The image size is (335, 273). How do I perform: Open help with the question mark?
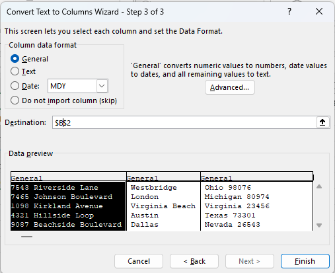tap(289, 11)
